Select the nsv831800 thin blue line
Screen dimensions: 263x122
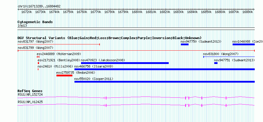tap(229, 57)
